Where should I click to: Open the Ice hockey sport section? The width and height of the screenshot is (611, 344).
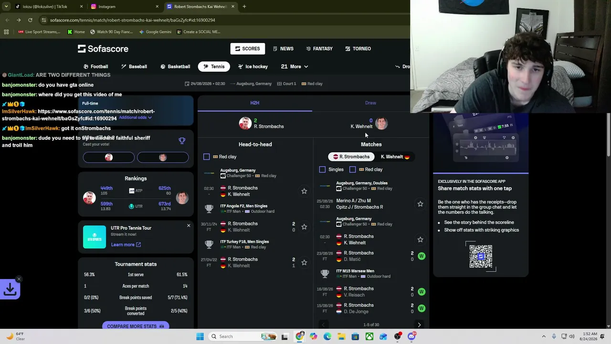[253, 66]
